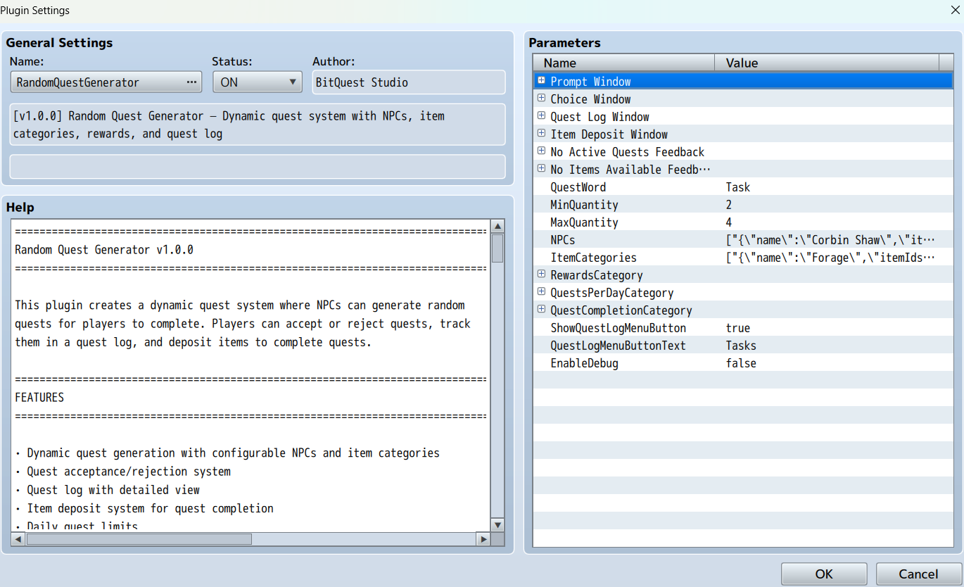Viewport: 964px width, 587px height.
Task: Expand No Active Quests Feedback group
Action: [541, 151]
